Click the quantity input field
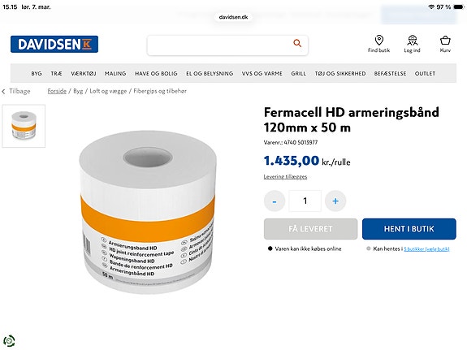 click(x=305, y=201)
